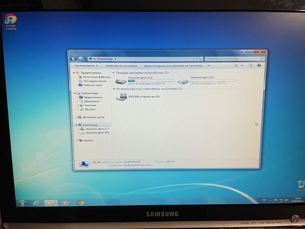Collapse the Предпочитани group arrow
The height and width of the screenshot is (229, 305).
point(74,73)
